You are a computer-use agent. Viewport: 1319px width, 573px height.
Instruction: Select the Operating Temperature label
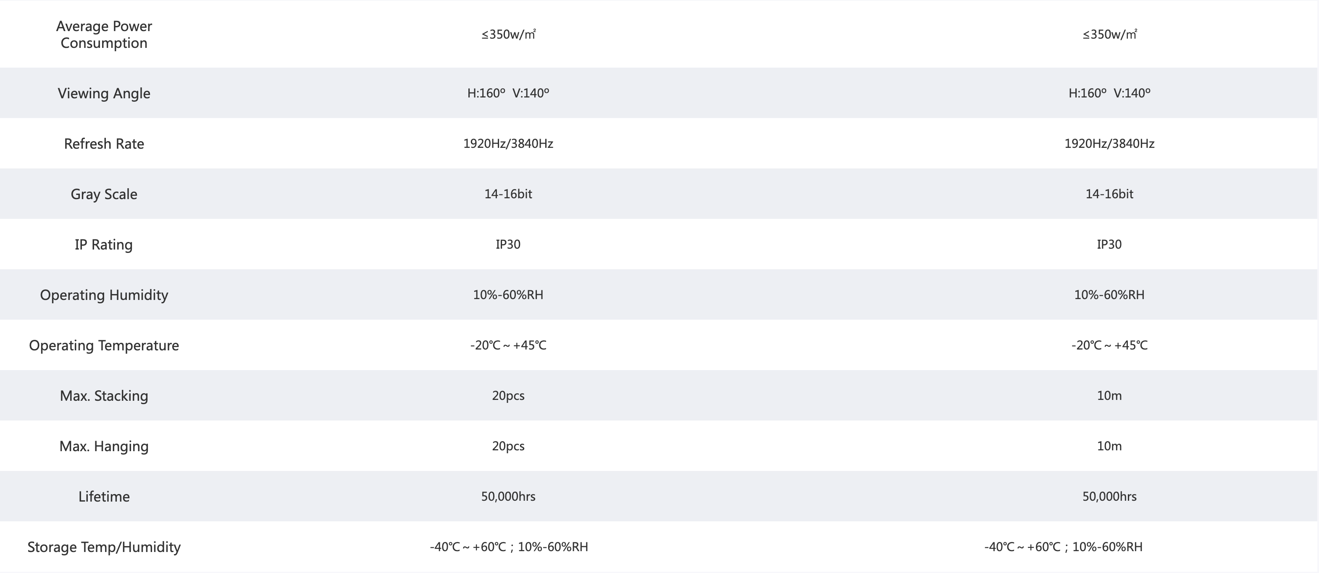104,345
